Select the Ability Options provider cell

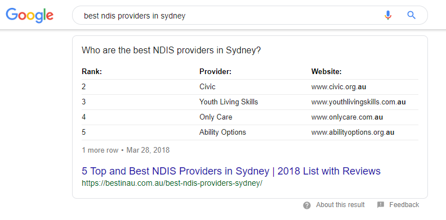point(222,132)
